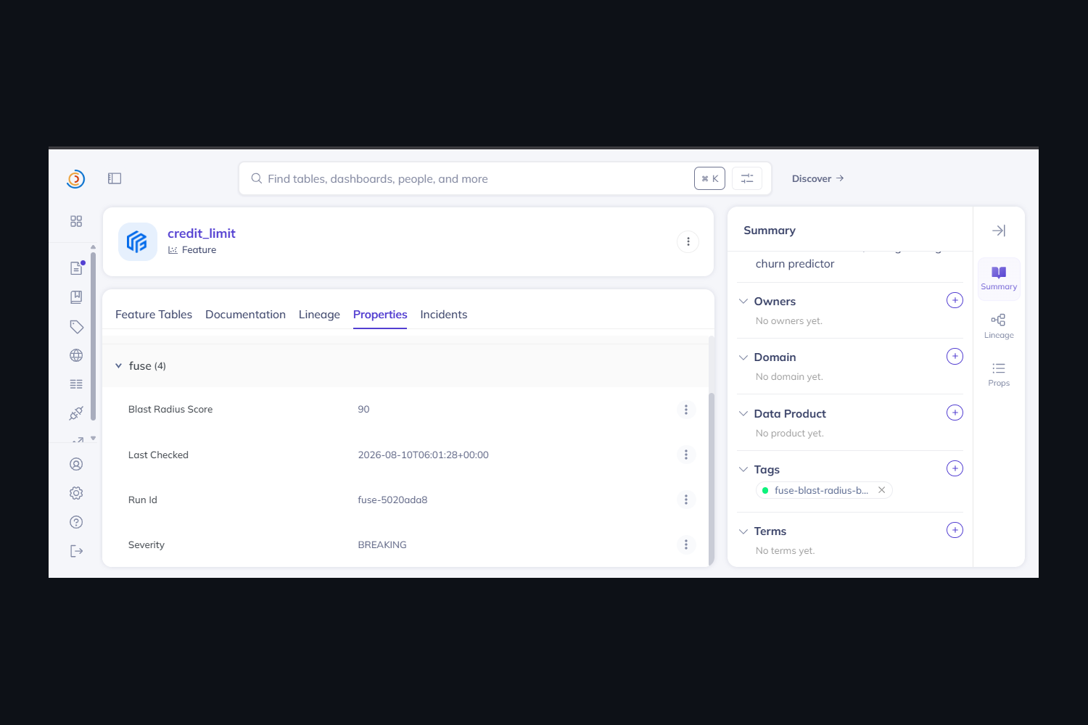The height and width of the screenshot is (725, 1088).
Task: Click the left sidebar scrollbar
Action: point(93,336)
